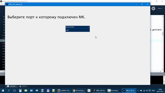Switch to the Console tab in Processing
This screenshot has height=93, width=165.
tap(11, 86)
